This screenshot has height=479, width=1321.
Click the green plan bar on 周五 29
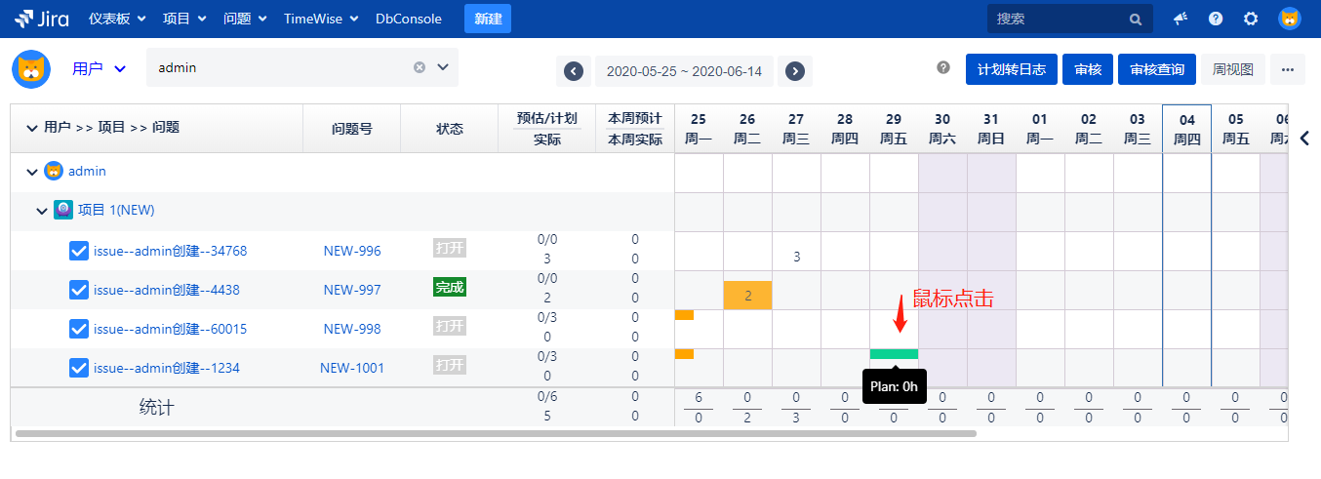coord(894,354)
